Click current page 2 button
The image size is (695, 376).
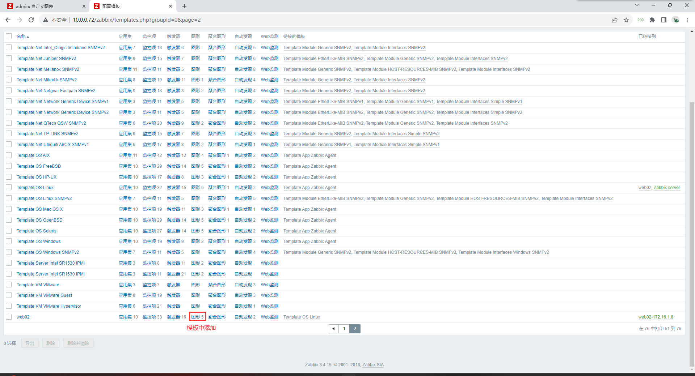click(x=355, y=329)
